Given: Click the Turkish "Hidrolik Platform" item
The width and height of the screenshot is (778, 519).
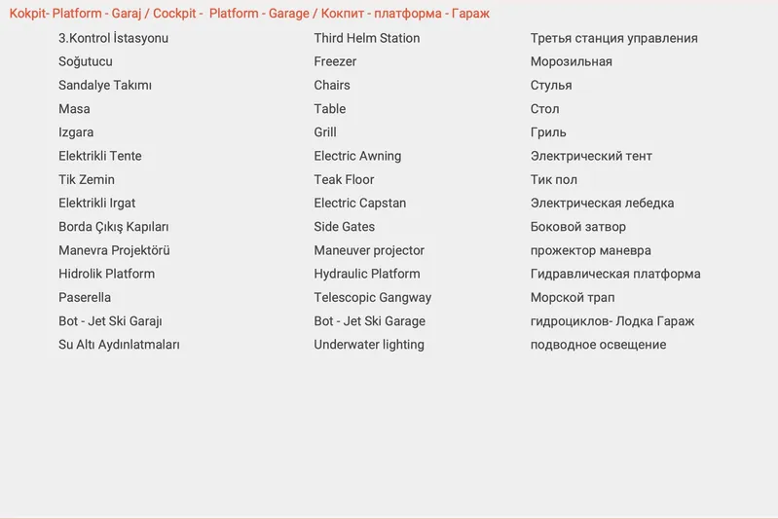Looking at the screenshot, I should click(x=106, y=274).
